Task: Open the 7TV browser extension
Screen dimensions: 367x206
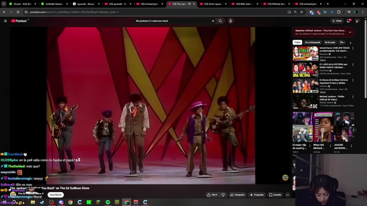Action: click(325, 12)
